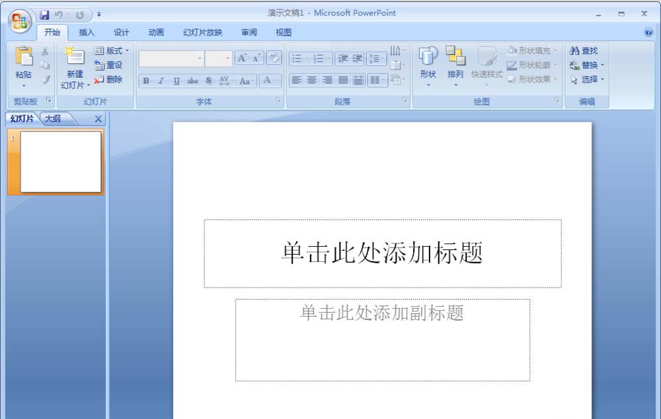Toggle underline formatting
Viewport: 661px width, 419px height.
[176, 81]
